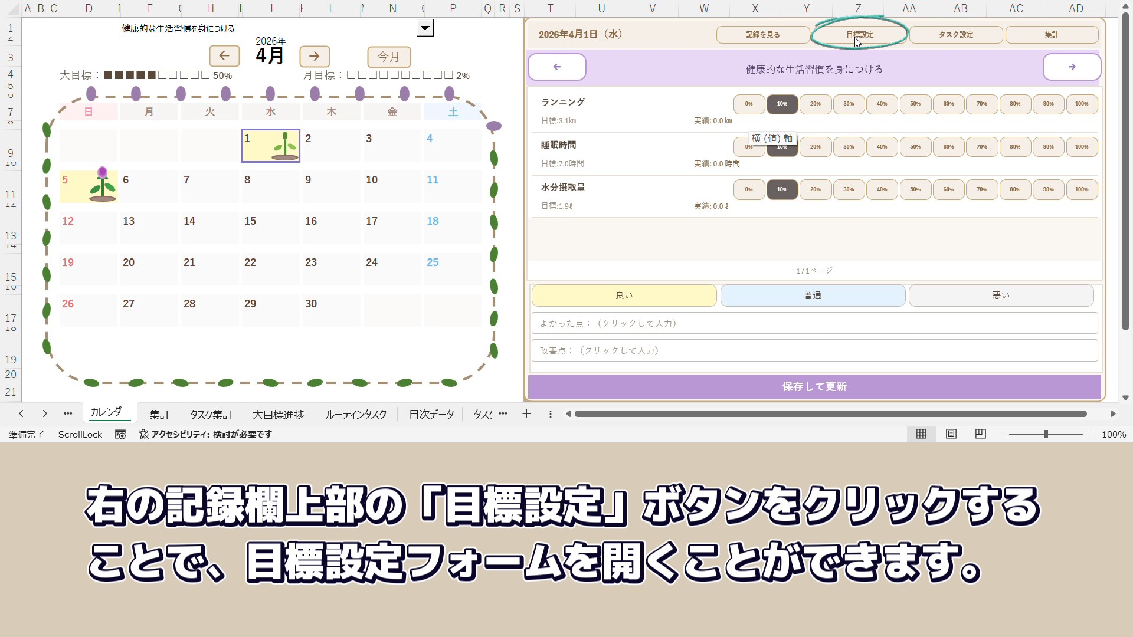Switch to Page Layout view icon

pos(951,434)
